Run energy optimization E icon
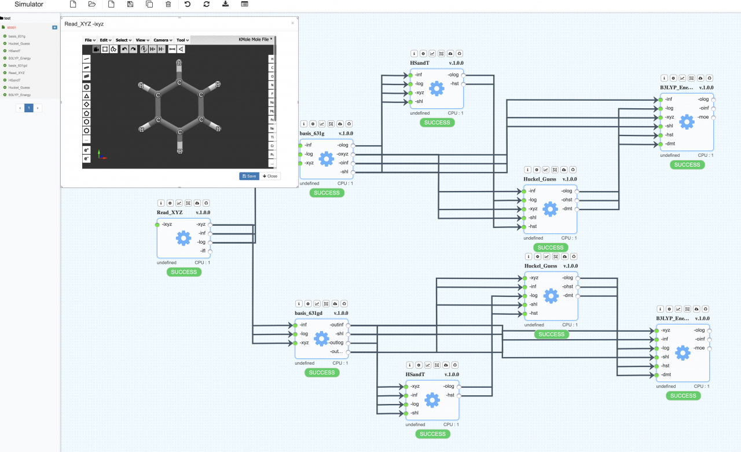 [x=144, y=49]
